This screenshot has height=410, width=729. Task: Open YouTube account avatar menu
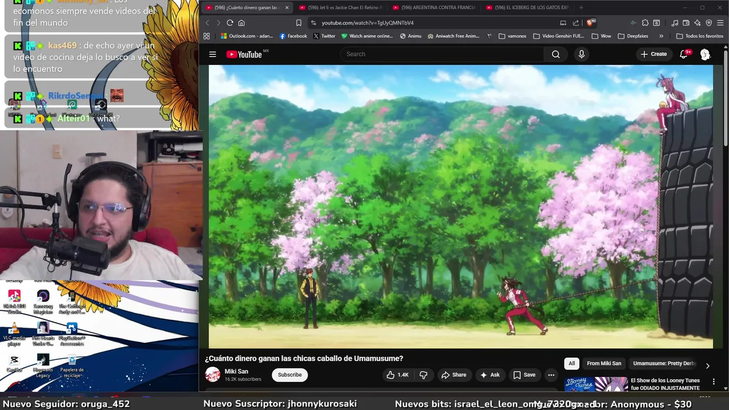(705, 54)
